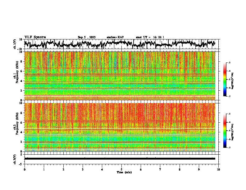Click the ch.2 spectrogram color scale bar

click(x=225, y=131)
